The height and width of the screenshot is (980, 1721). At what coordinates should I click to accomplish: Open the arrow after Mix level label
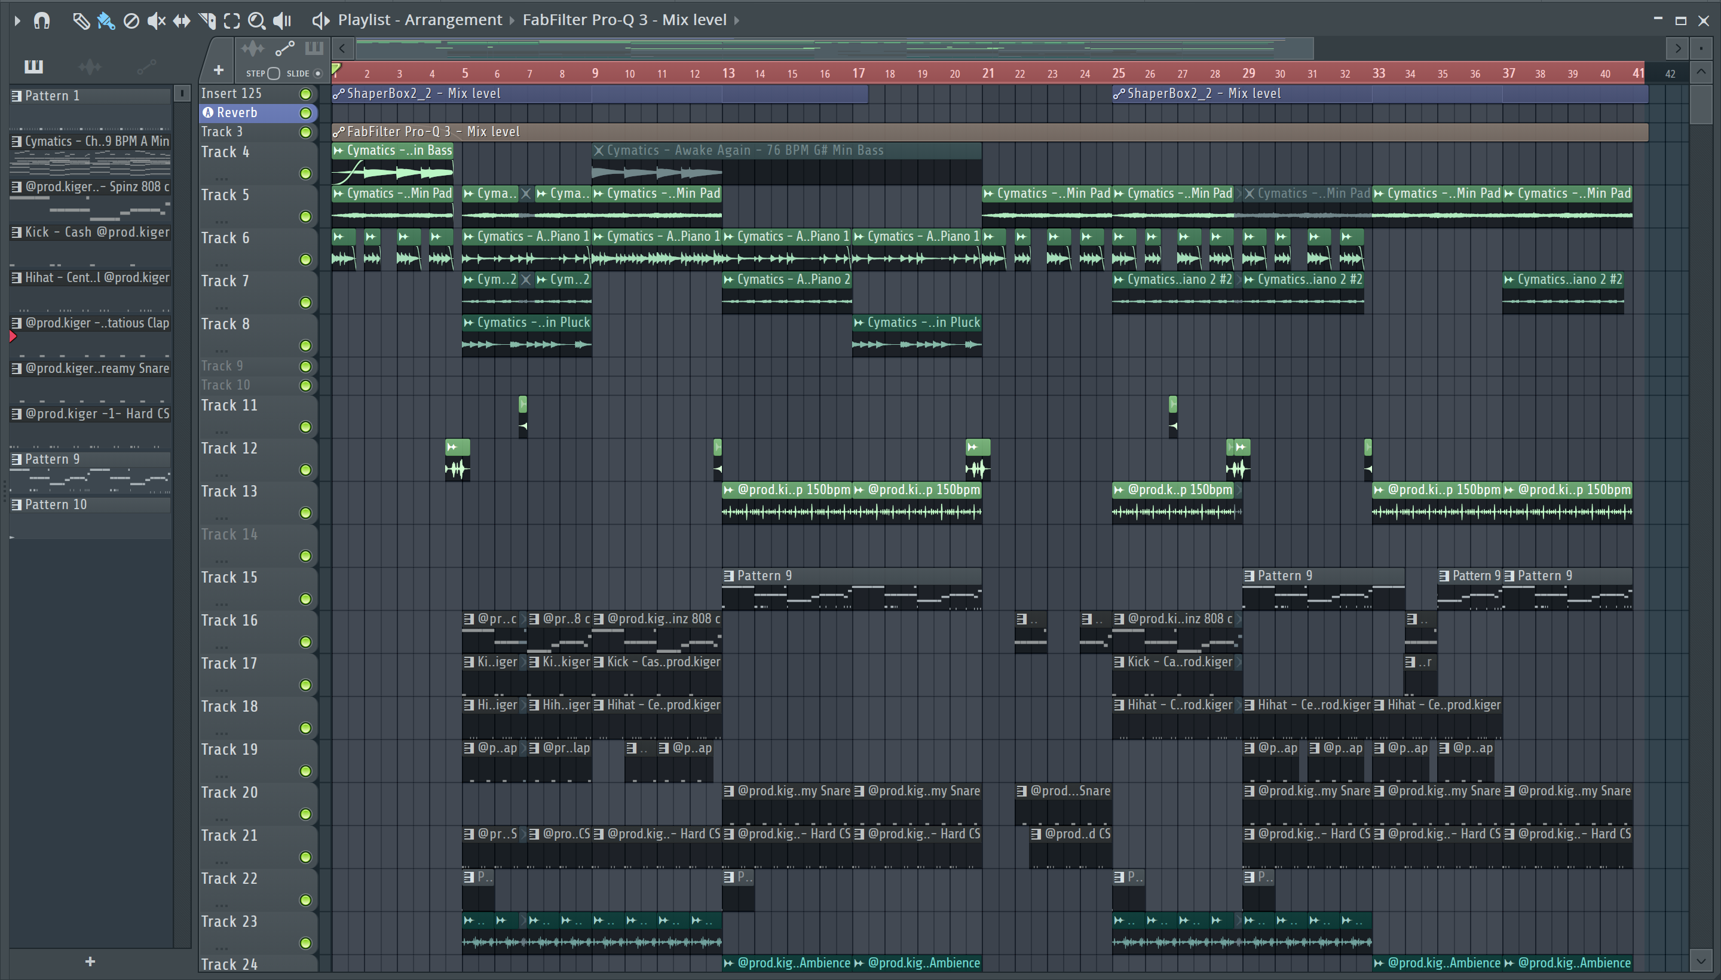[x=736, y=20]
